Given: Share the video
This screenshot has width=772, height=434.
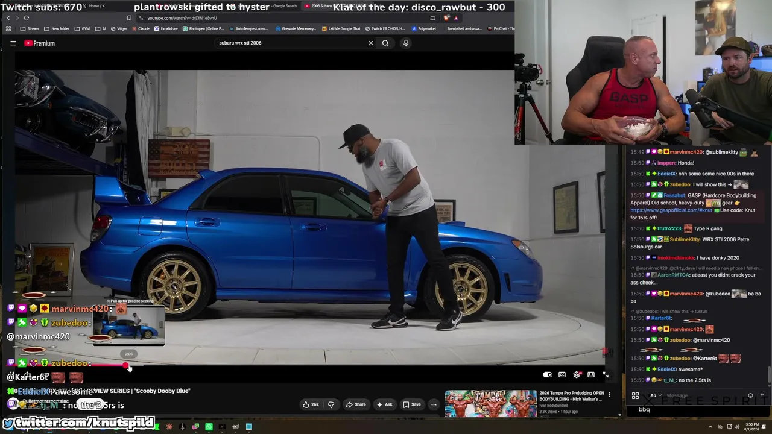Looking at the screenshot, I should click(356, 404).
